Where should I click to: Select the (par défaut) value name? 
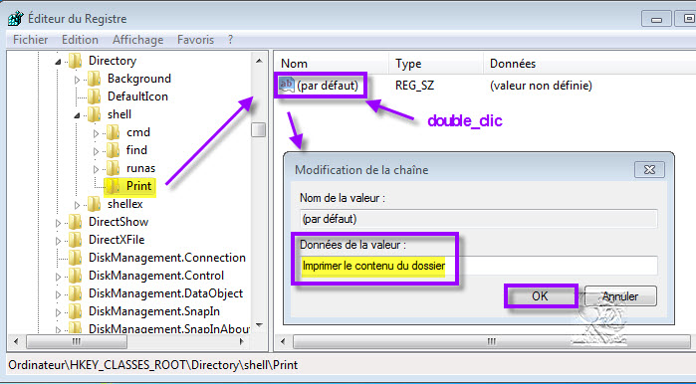328,86
